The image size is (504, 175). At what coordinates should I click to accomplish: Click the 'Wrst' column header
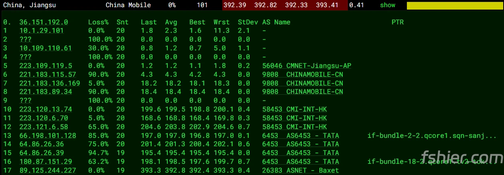(x=222, y=22)
